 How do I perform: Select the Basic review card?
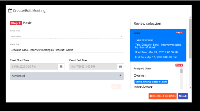(x=158, y=45)
